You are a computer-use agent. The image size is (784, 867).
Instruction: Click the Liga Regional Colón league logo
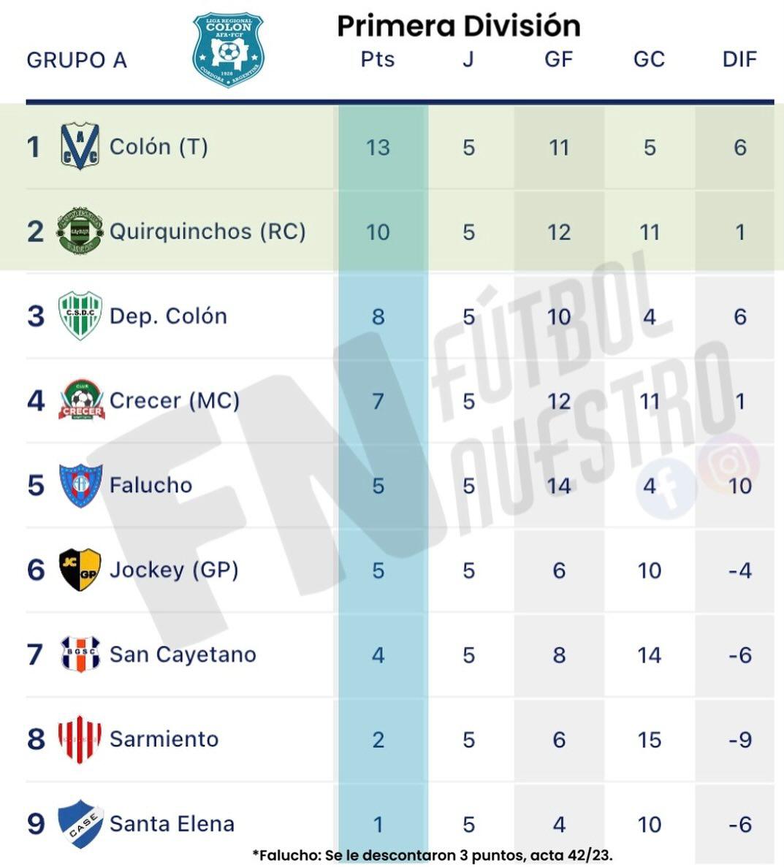pyautogui.click(x=229, y=50)
